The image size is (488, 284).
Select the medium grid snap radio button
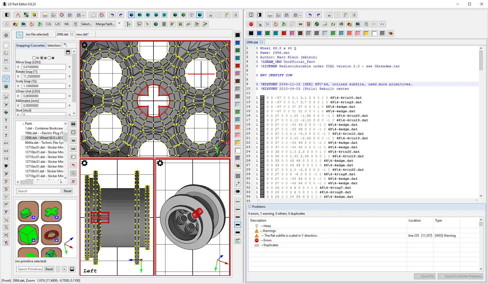42,58
